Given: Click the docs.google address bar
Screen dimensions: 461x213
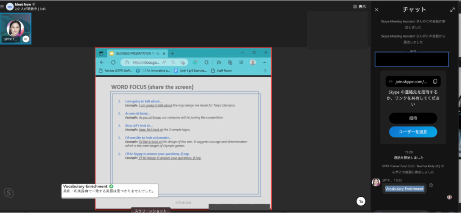Looking at the screenshot, I should pyautogui.click(x=144, y=62).
